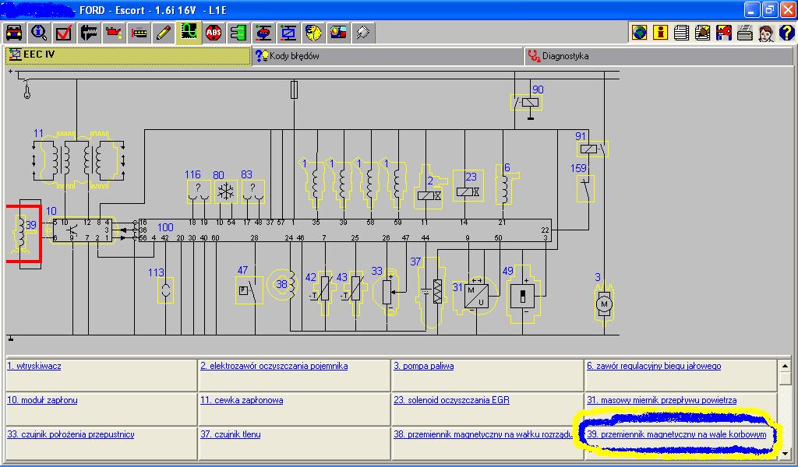Image resolution: width=798 pixels, height=467 pixels.
Task: Open link 1. wtryskiwacz
Action: [34, 366]
